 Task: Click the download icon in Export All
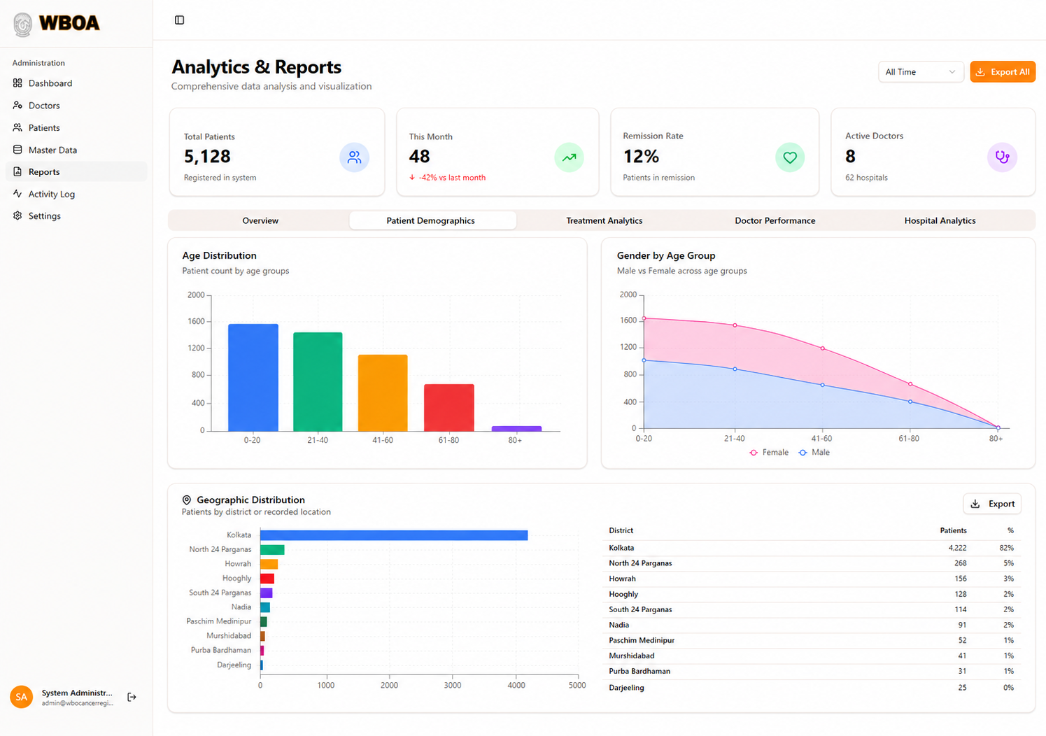(x=980, y=72)
